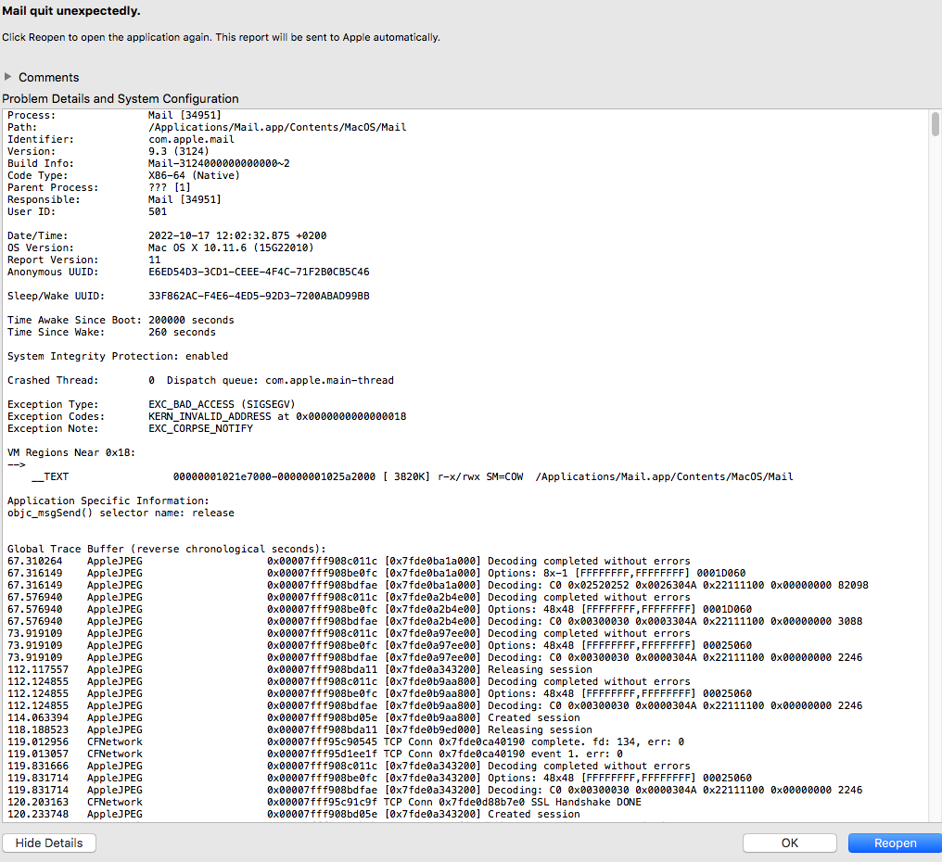Click 'VM Regions Near 0x18:' line
Viewport: 942px width, 862px height.
coord(71,452)
